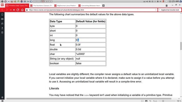Open the closed tabs trash
The image size is (182, 102).
coord(167,6)
